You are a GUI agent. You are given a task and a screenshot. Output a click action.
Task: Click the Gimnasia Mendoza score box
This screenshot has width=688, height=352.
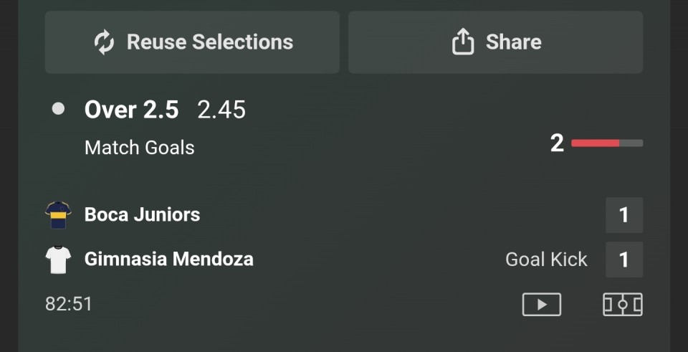(623, 260)
